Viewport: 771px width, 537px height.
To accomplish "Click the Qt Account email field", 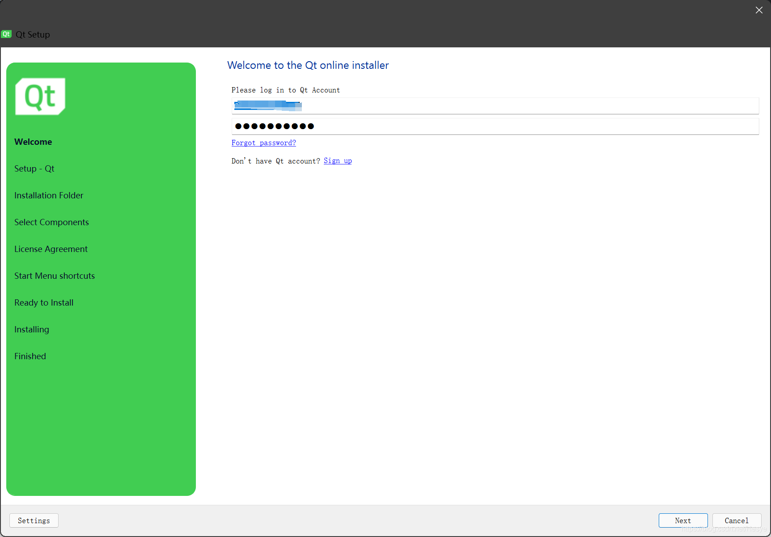I will coord(495,106).
